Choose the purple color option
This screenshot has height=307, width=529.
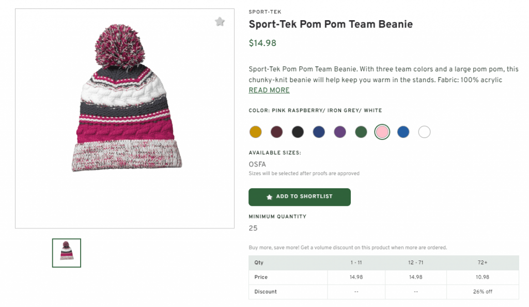[340, 132]
